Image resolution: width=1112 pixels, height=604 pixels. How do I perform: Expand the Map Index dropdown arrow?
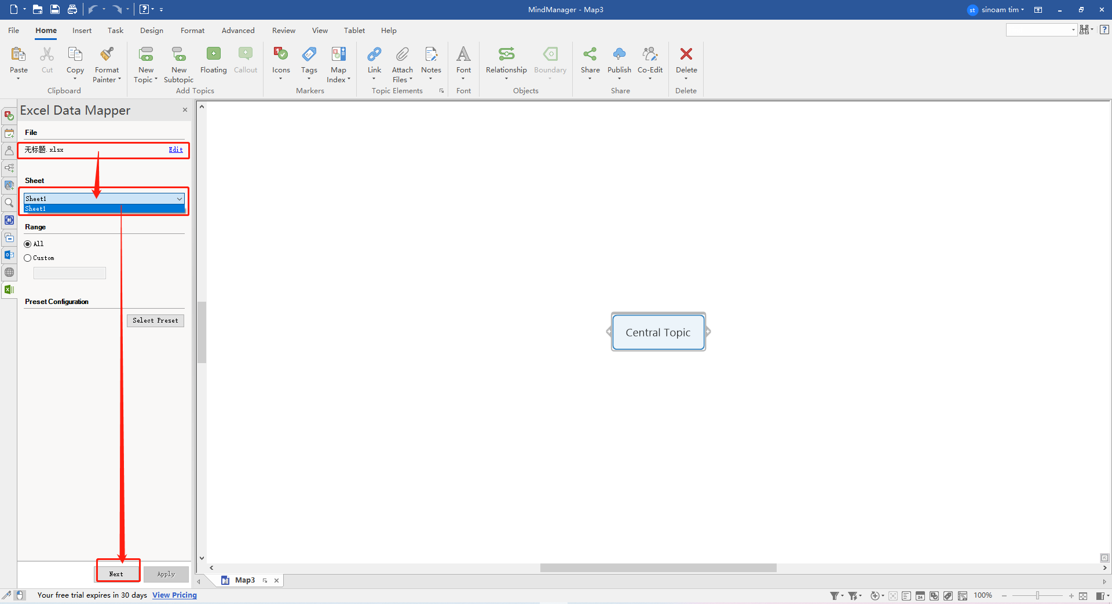349,79
